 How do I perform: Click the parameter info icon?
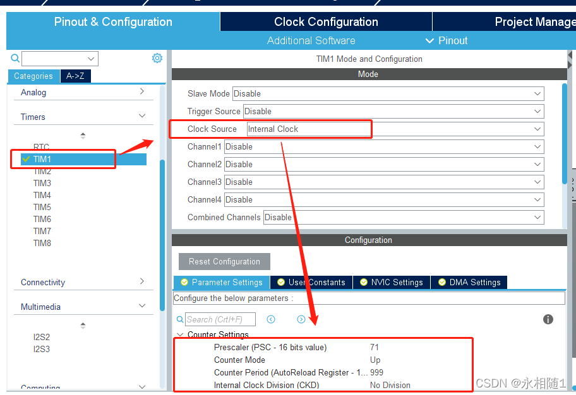click(x=548, y=319)
